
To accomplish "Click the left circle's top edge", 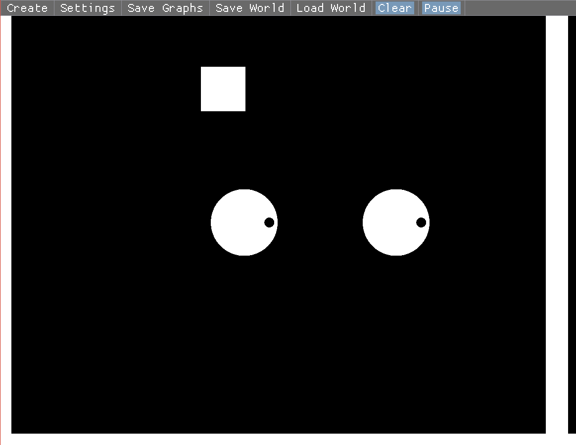I will [x=244, y=190].
